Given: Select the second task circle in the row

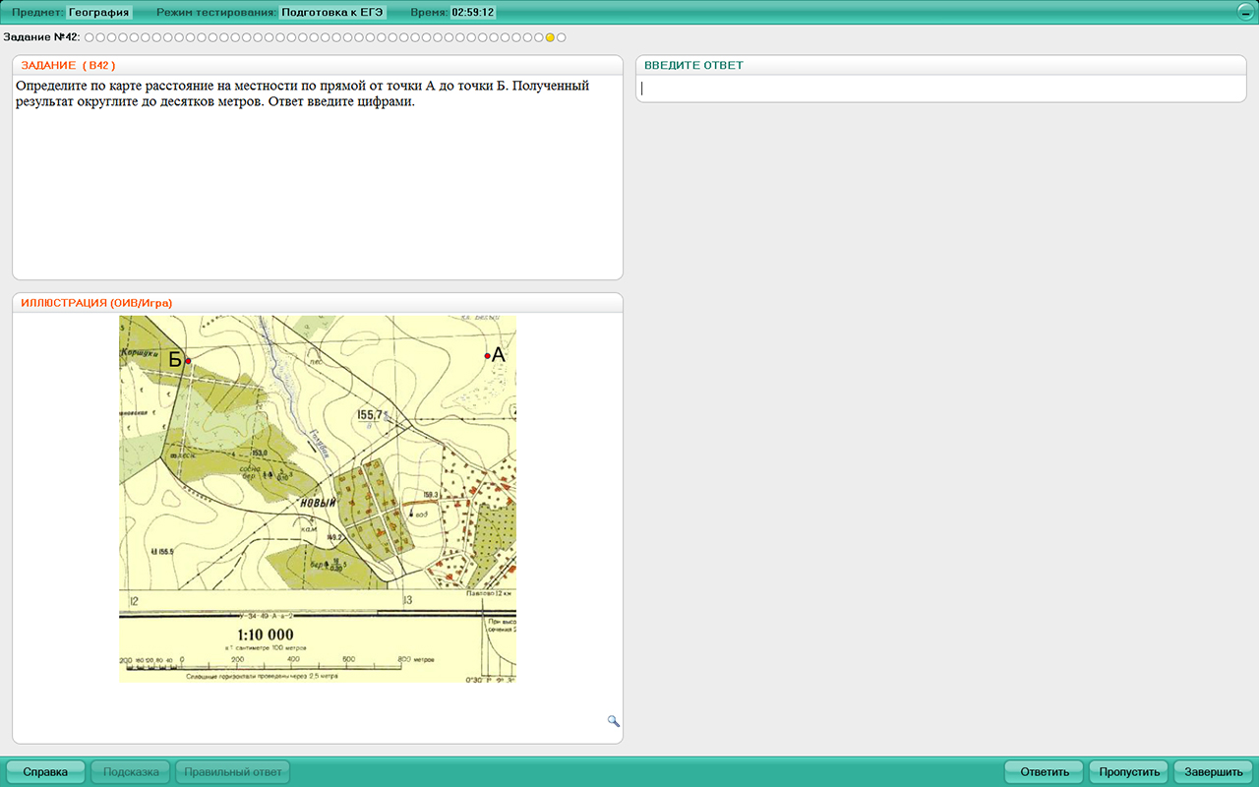Looking at the screenshot, I should click(100, 37).
